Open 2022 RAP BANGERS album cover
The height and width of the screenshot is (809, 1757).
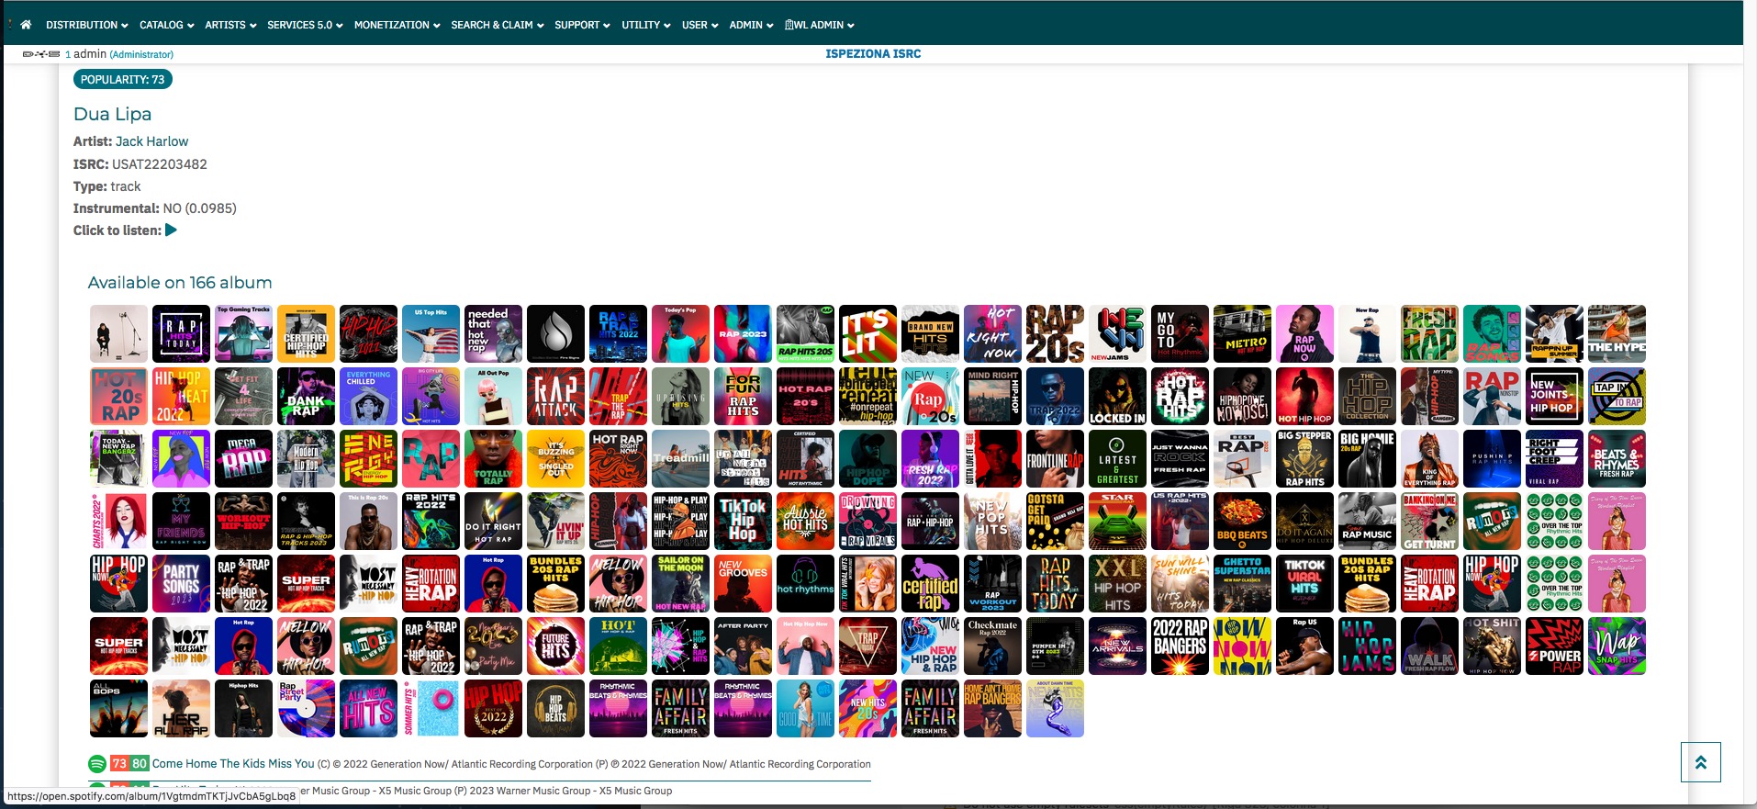coord(1180,646)
